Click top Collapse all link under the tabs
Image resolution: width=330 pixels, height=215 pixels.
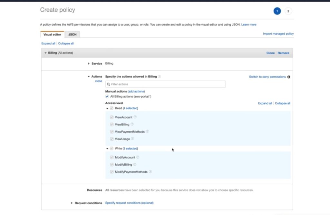point(66,44)
